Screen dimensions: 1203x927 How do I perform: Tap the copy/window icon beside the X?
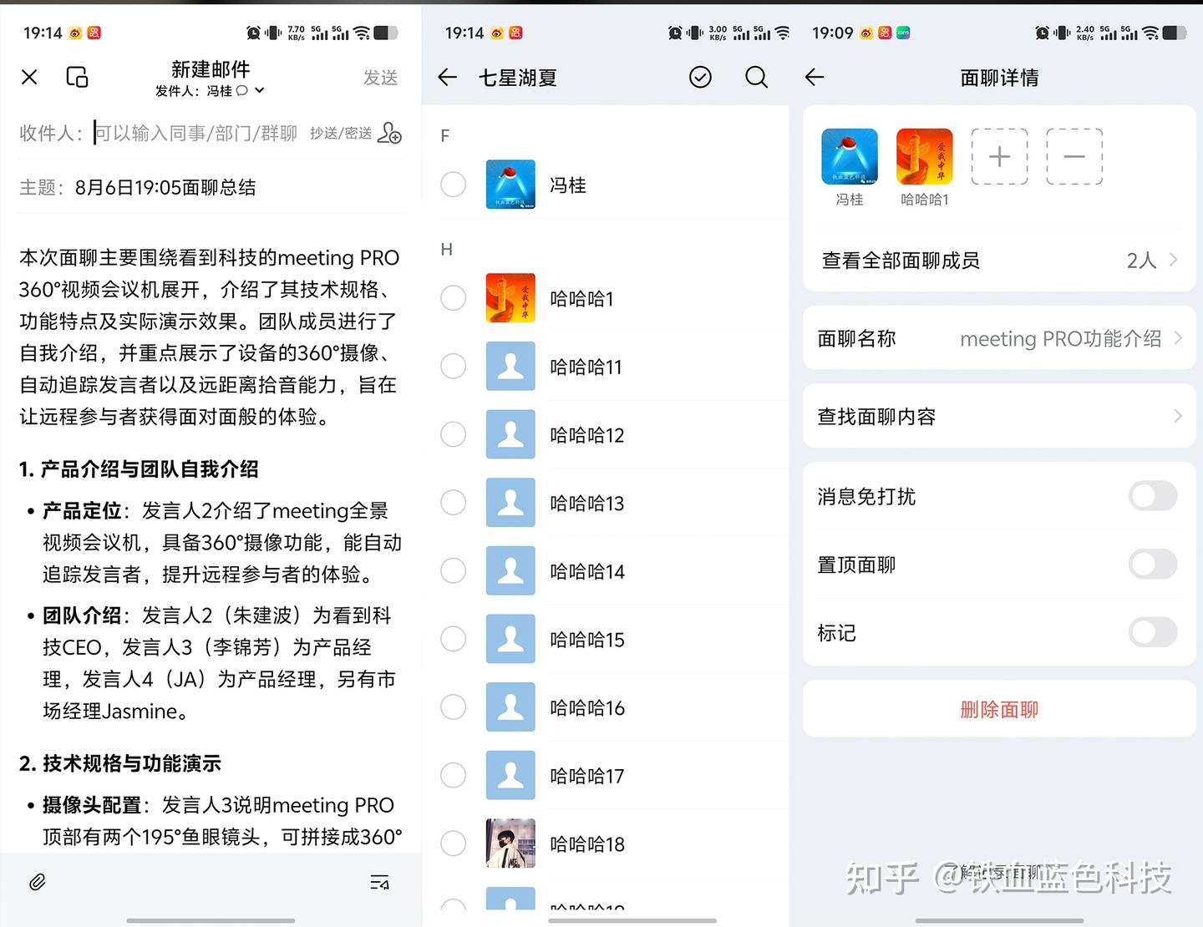[x=77, y=78]
